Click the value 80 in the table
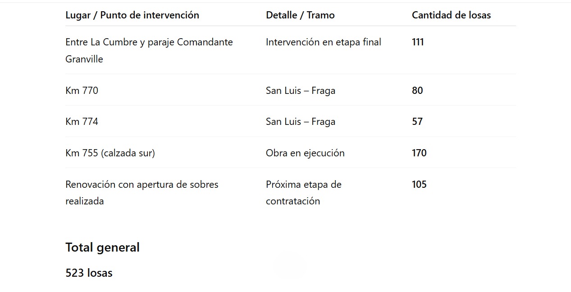This screenshot has width=571, height=292. point(417,91)
